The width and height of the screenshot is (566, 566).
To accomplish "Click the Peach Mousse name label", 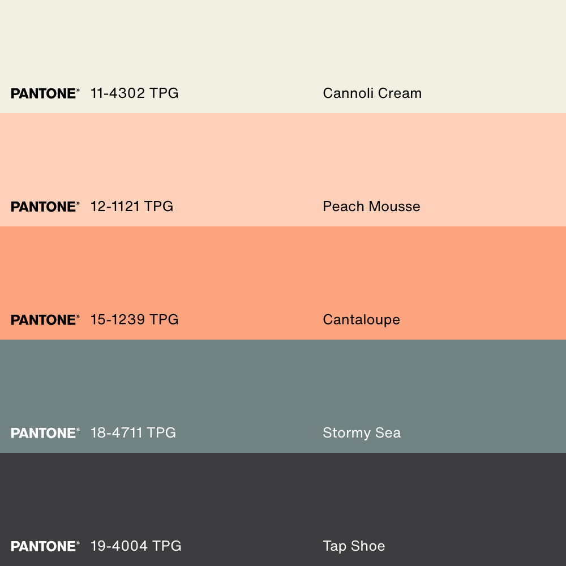I will pos(371,207).
